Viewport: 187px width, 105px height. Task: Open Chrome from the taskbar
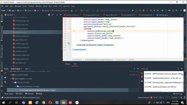click(x=44, y=102)
